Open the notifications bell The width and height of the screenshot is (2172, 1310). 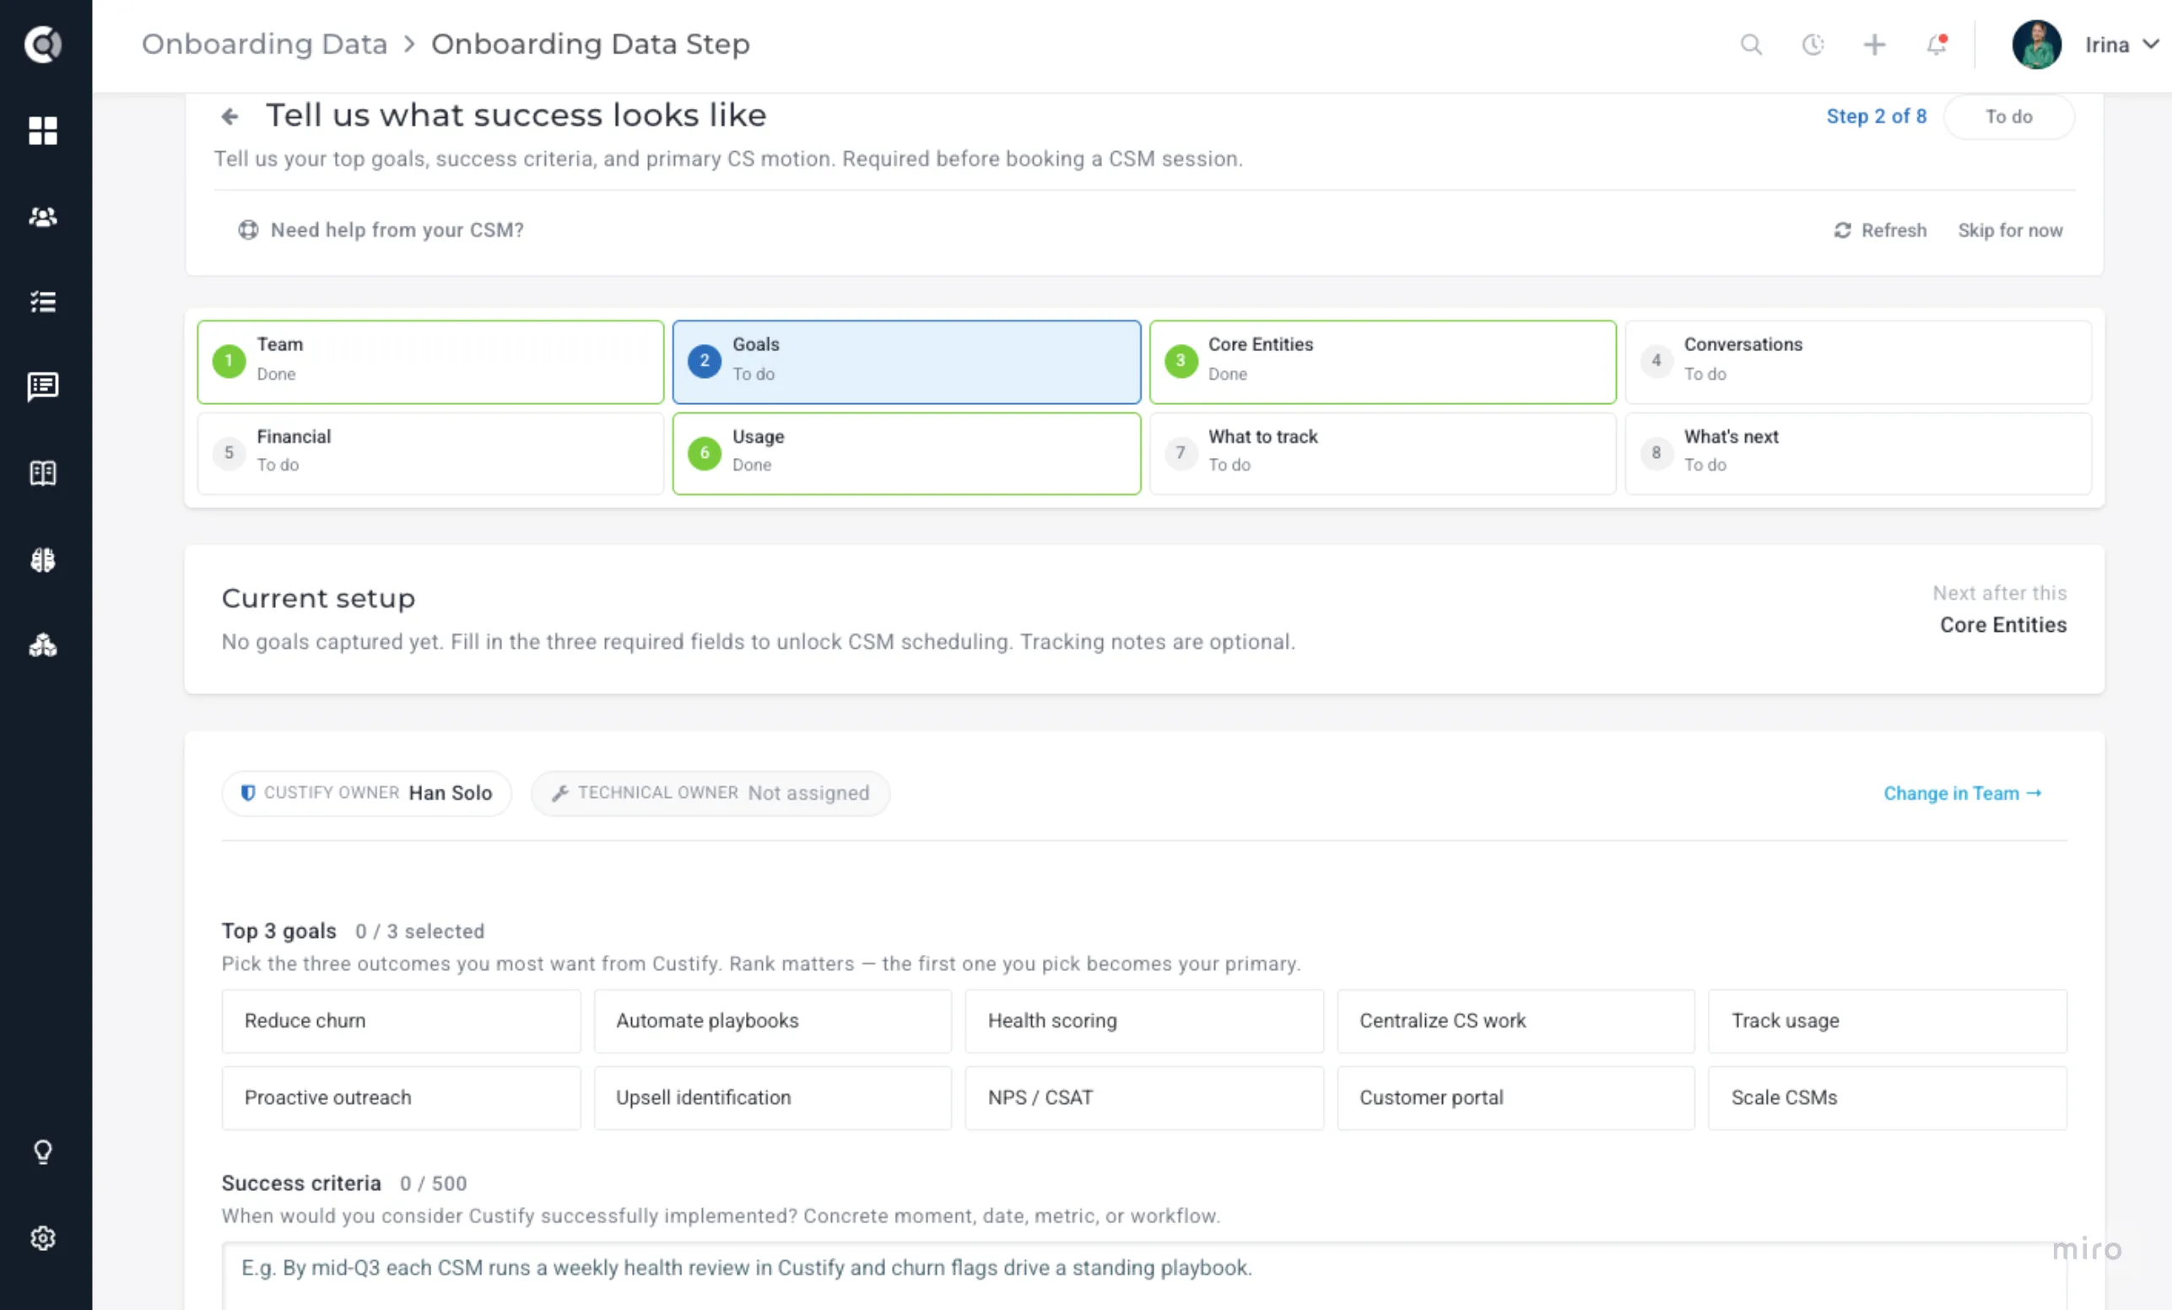pos(1936,44)
